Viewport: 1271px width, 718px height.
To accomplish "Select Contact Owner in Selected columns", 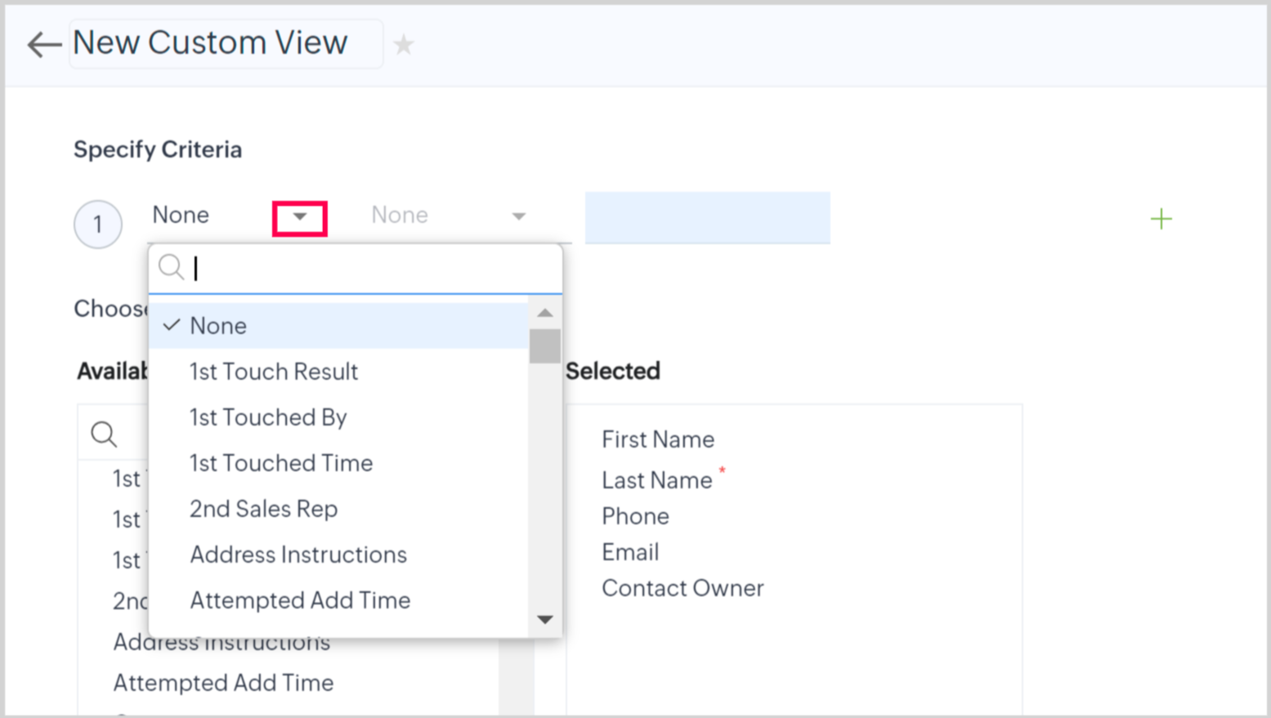I will (x=682, y=588).
